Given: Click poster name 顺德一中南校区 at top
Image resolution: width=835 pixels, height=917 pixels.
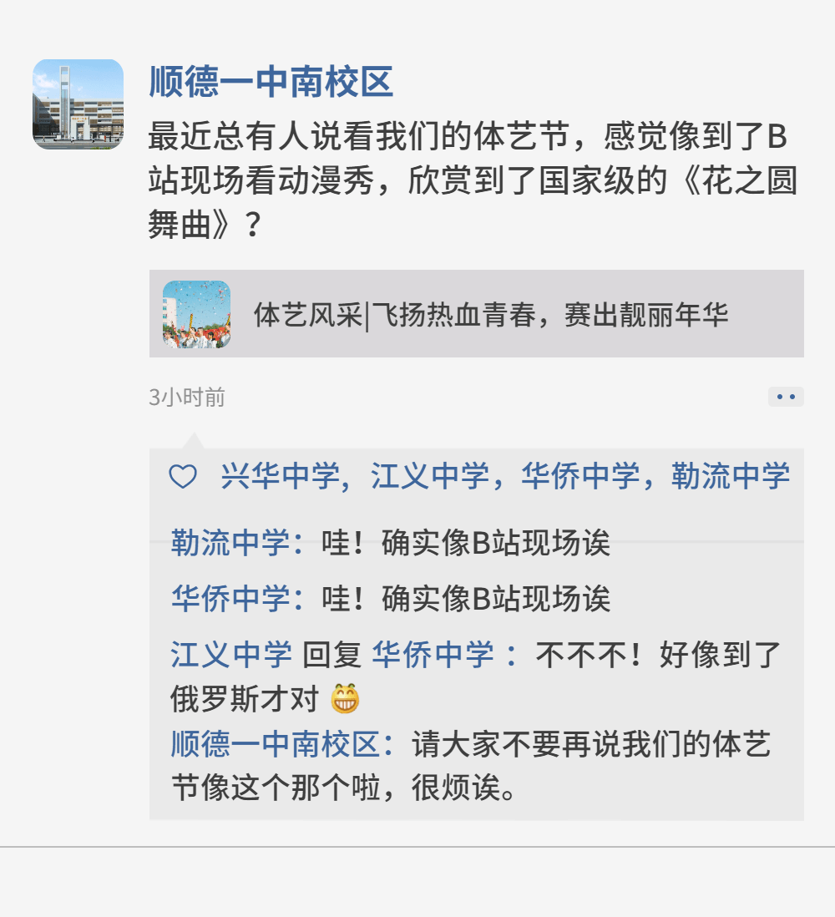Looking at the screenshot, I should [x=271, y=82].
